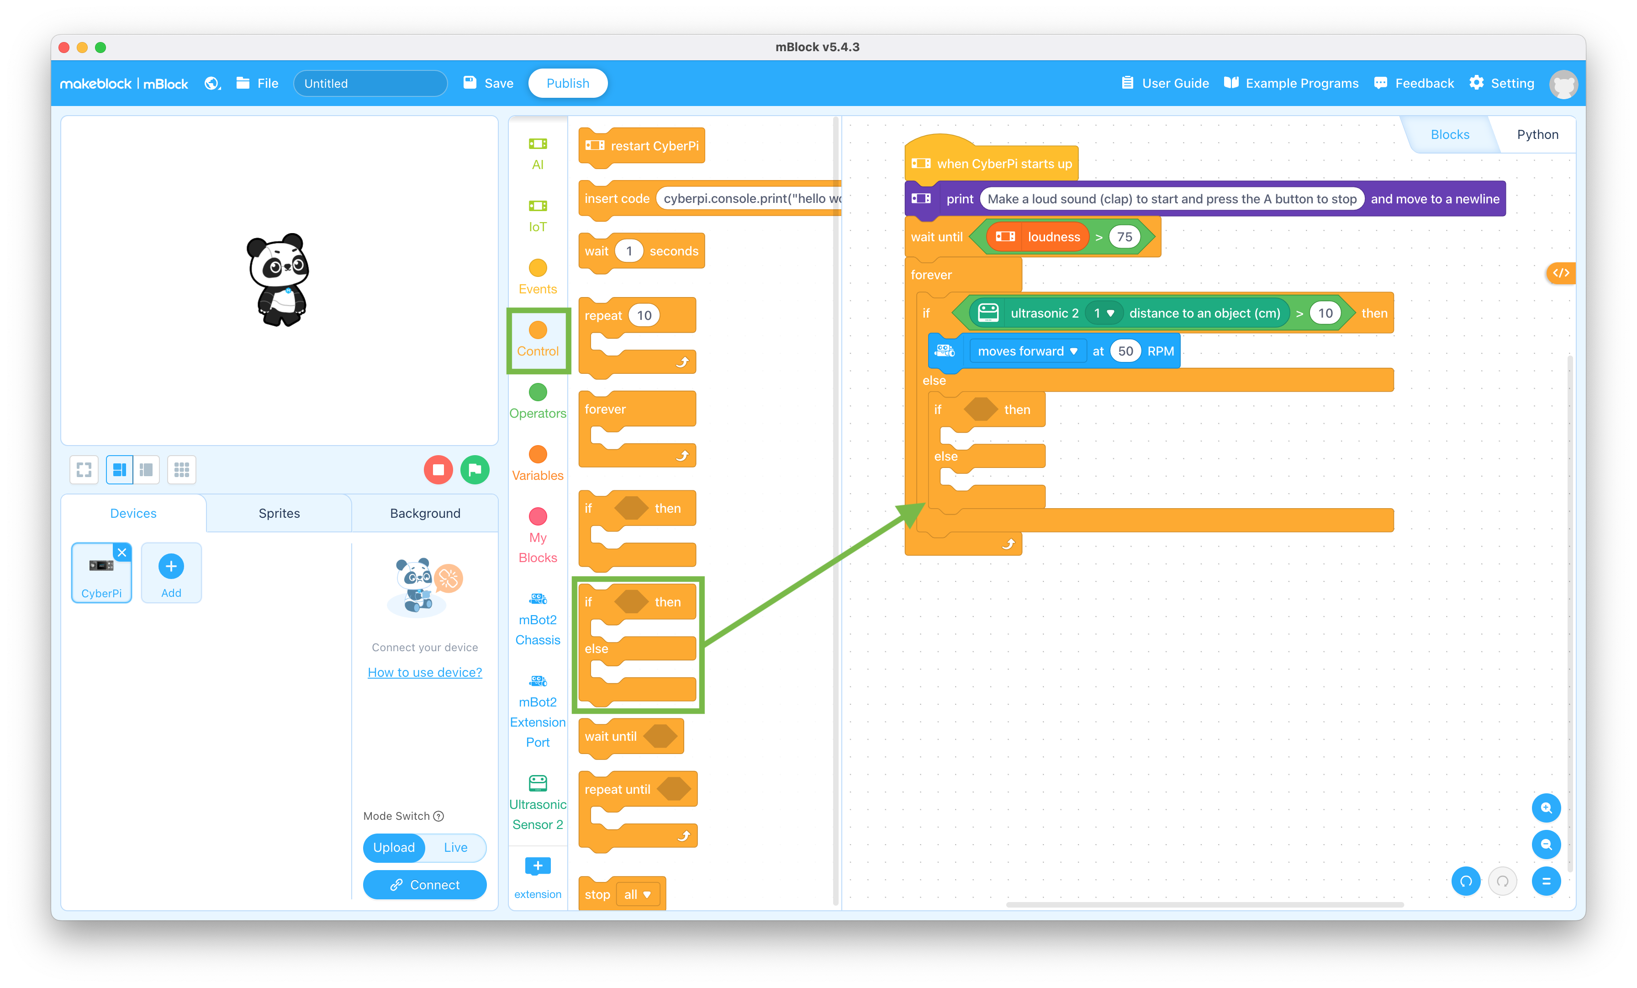Select the wait until palette block

[631, 737]
